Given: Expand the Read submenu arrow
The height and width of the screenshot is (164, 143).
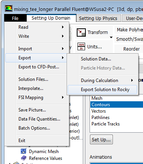Looking at the screenshot, I should pyautogui.click(x=63, y=27).
